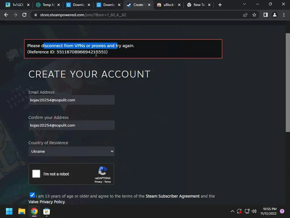
Task: Open the Country of Residence dropdown
Action: 72,151
